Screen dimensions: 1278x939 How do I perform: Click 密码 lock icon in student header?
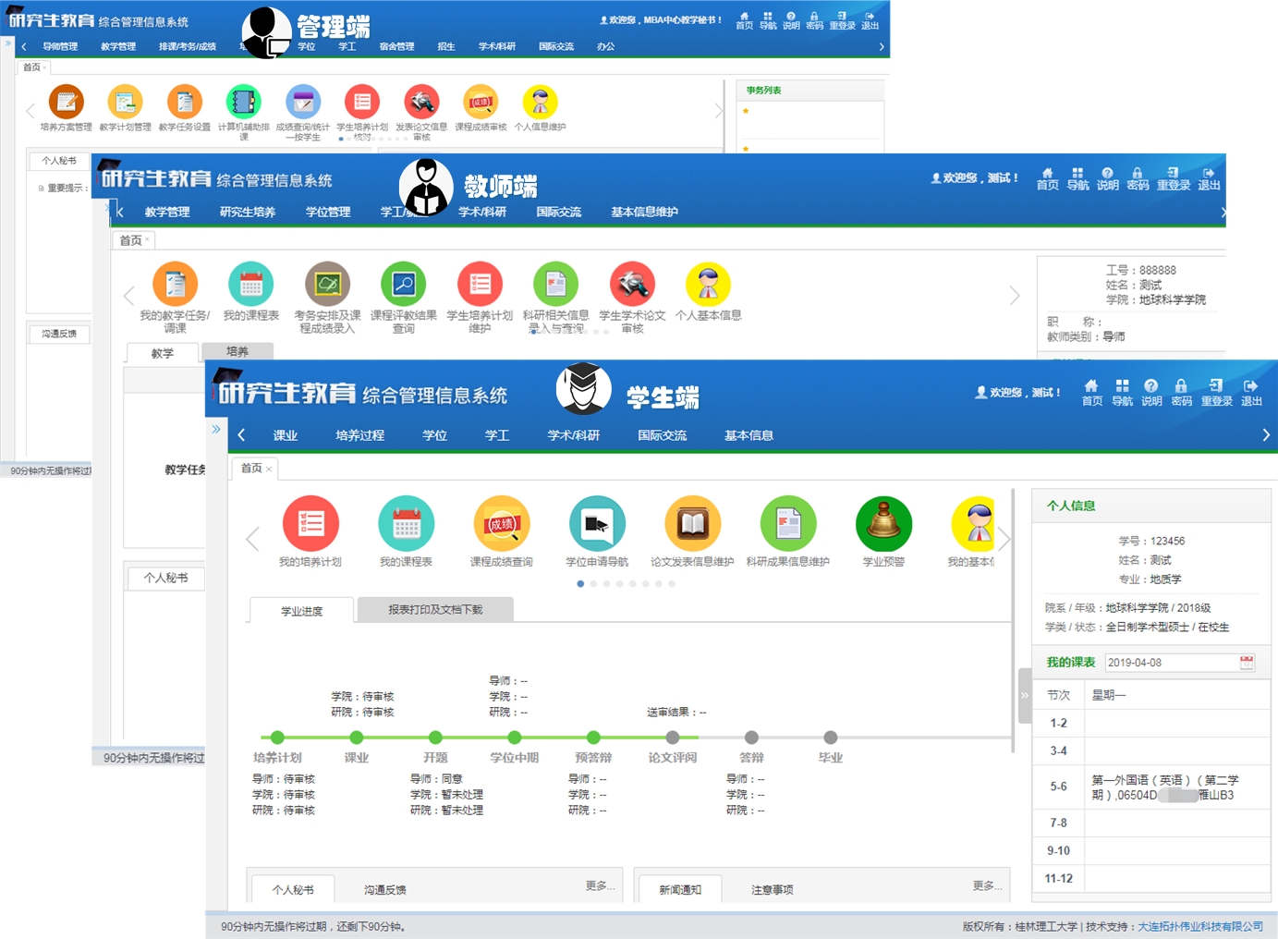coord(1181,391)
